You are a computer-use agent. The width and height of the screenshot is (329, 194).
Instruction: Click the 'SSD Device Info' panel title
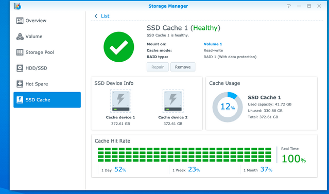coord(114,83)
